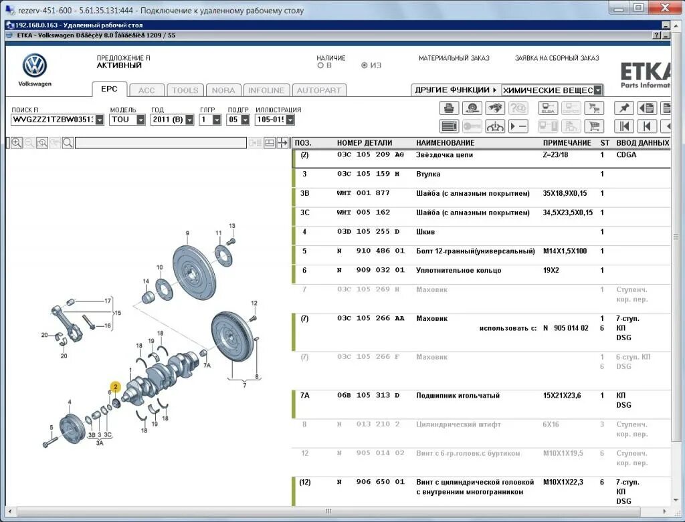
Task: Select Маховик row 03C 105 266 AA
Action: point(481,332)
